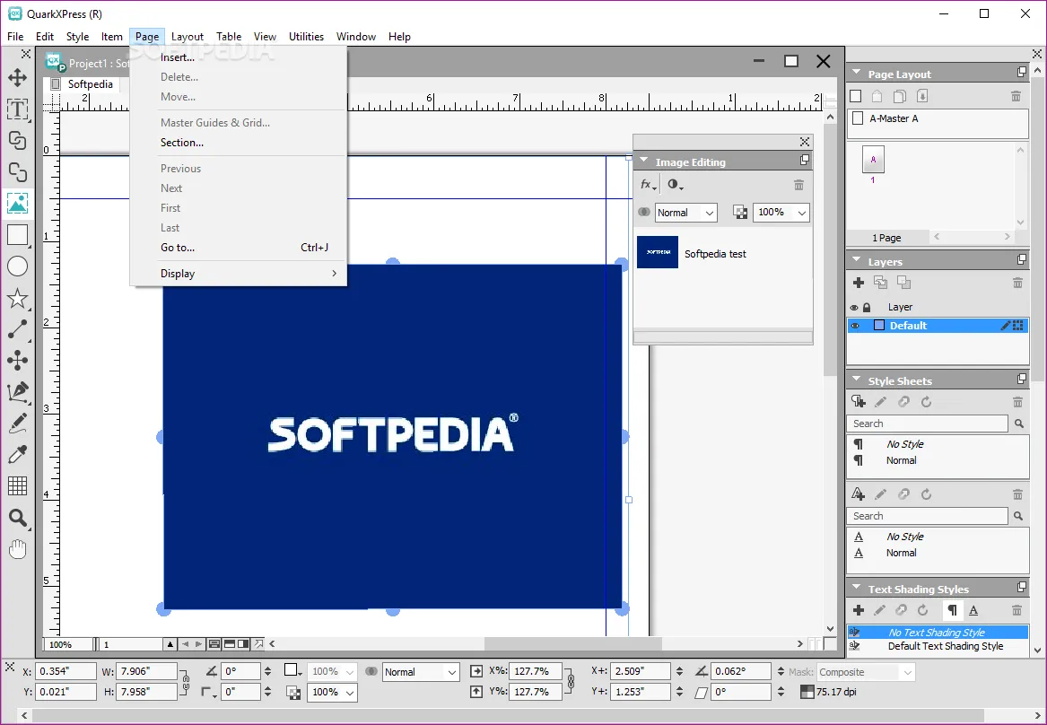This screenshot has height=725, width=1047.
Task: Select the Text Linking tool
Action: pyautogui.click(x=17, y=140)
